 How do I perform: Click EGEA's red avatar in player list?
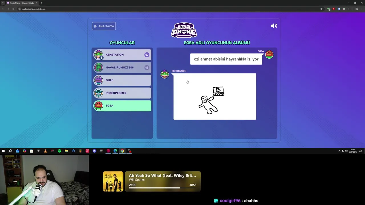pos(98,106)
